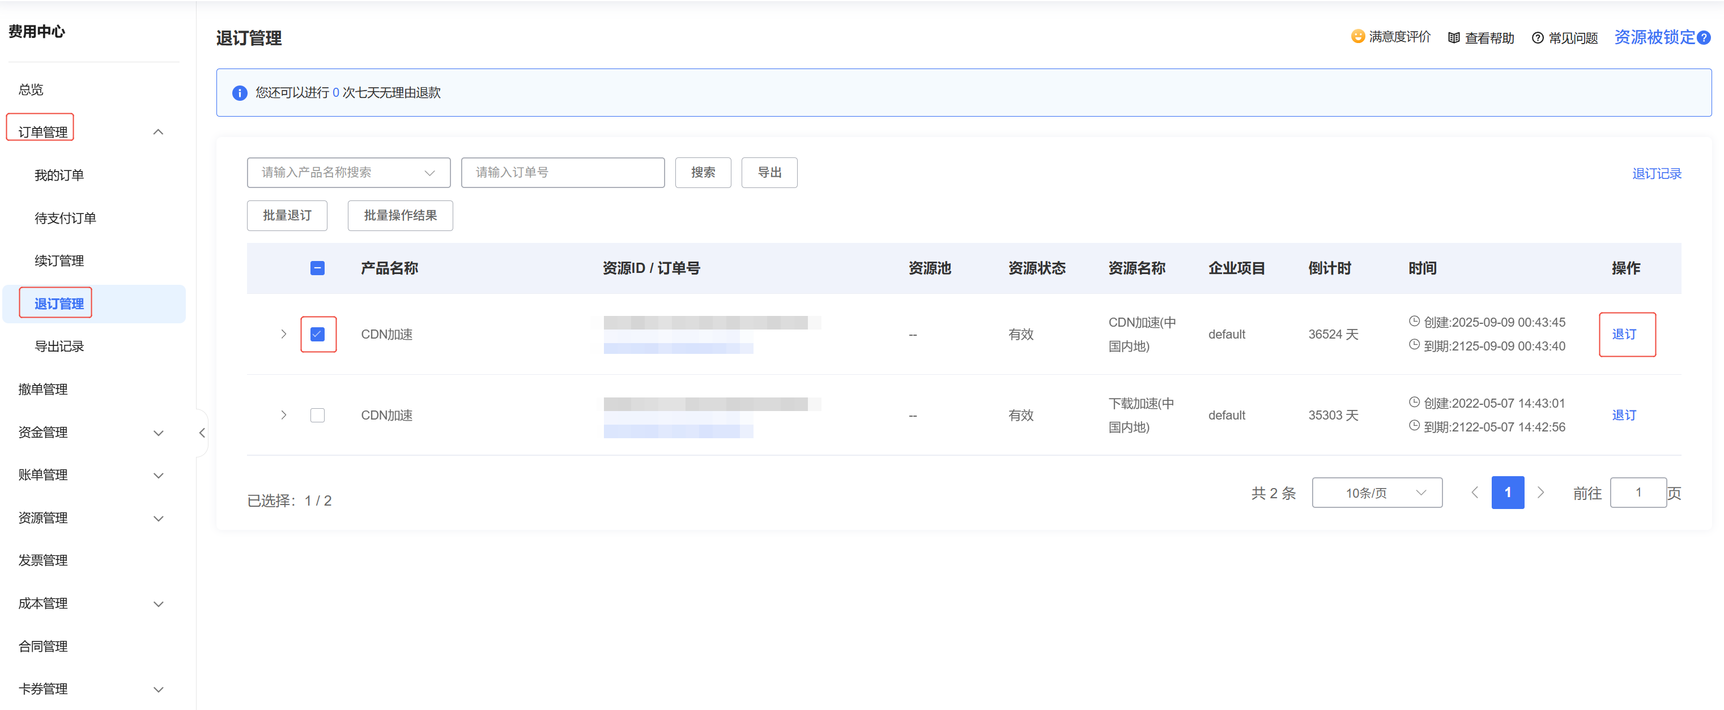
Task: Open 待支付订单 in the sidebar
Action: (x=65, y=218)
